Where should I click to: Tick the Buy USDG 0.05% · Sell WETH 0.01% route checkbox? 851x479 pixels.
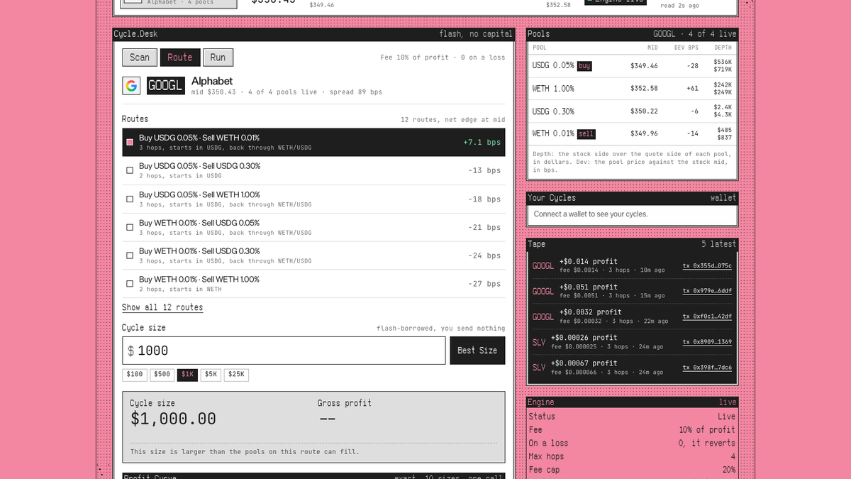coord(130,142)
